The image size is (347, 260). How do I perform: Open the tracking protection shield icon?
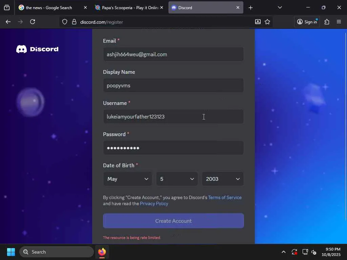pos(65,22)
